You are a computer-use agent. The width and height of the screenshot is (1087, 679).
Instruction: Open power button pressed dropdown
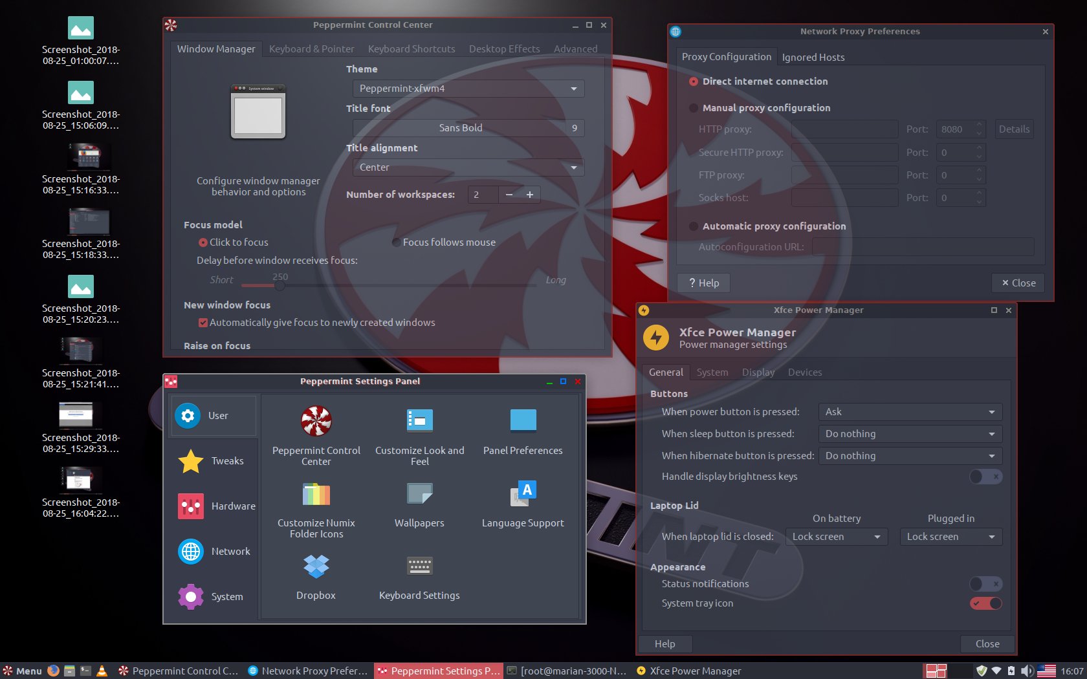910,412
